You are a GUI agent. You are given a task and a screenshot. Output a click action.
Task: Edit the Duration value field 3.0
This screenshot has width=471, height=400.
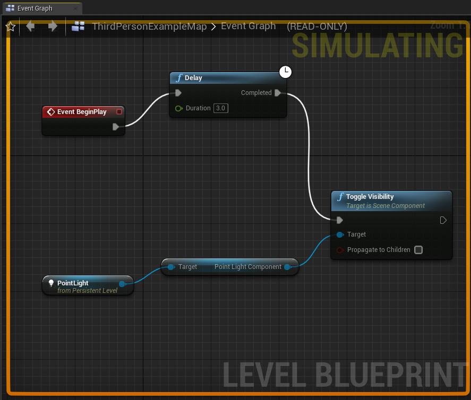tap(221, 108)
